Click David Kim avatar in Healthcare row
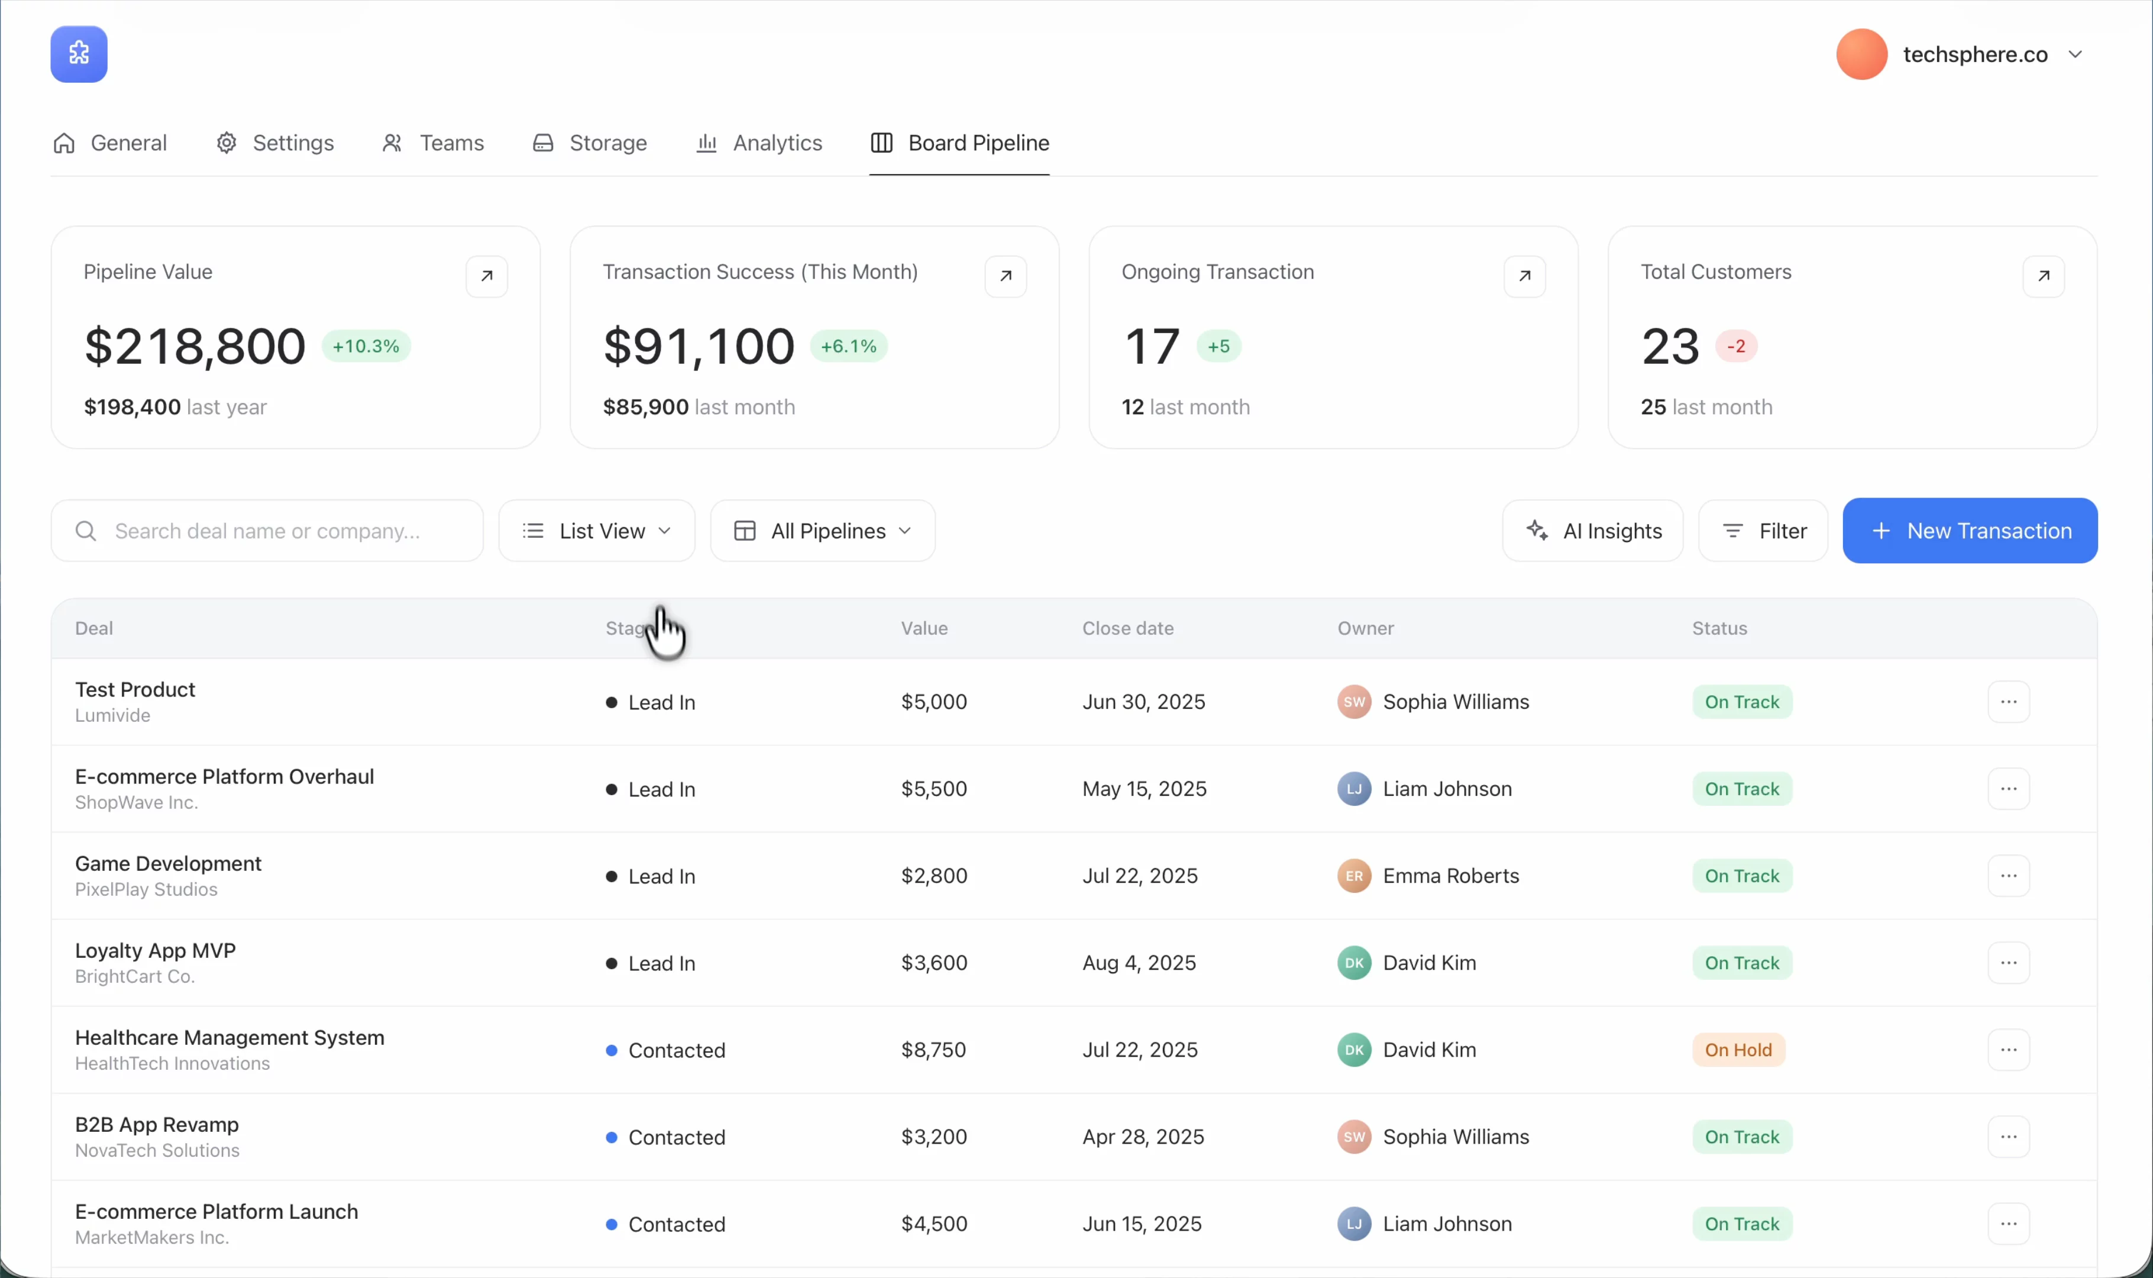 1354,1050
